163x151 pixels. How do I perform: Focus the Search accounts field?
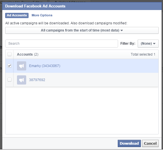pos(62,44)
